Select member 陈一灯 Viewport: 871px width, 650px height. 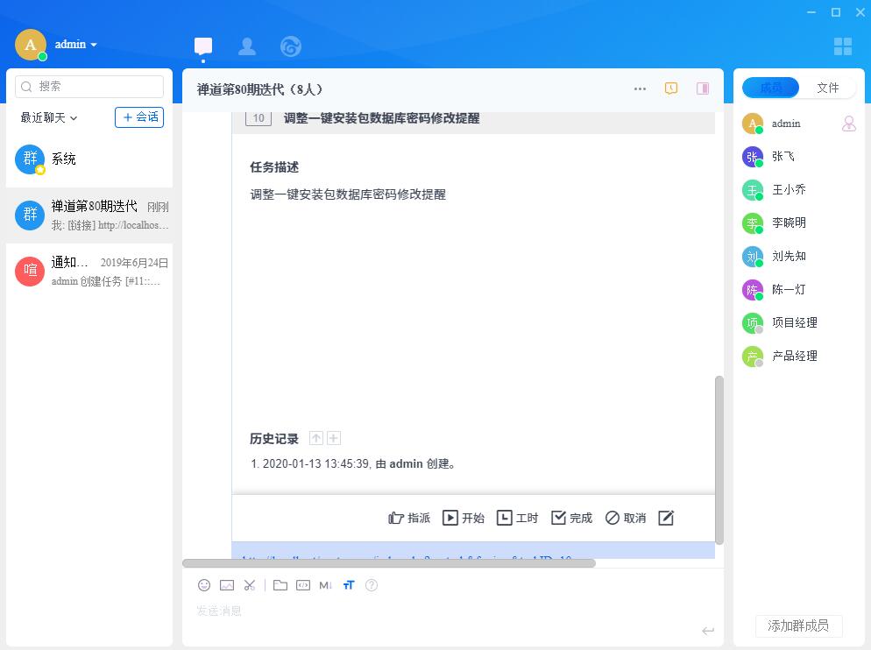[x=799, y=289]
